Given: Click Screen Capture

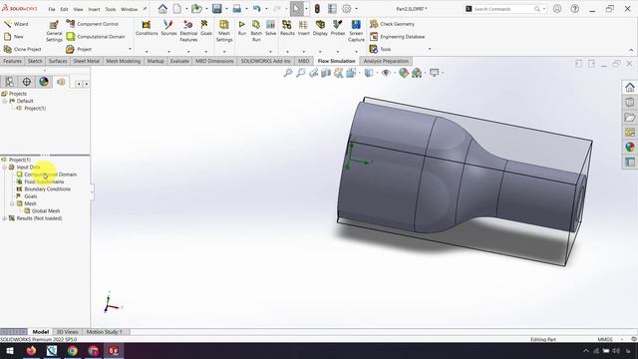Looking at the screenshot, I should coord(356,31).
